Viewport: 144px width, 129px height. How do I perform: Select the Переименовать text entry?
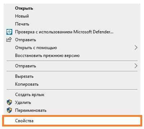(x=31, y=110)
